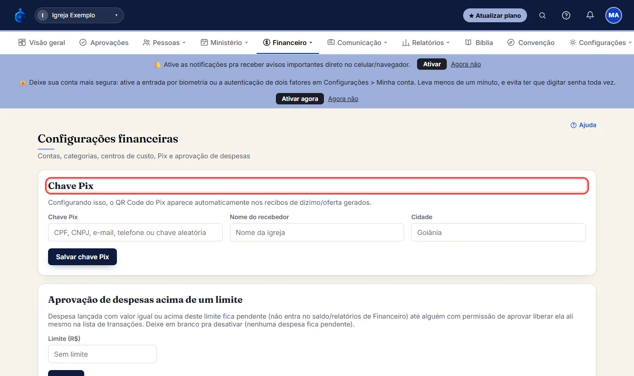Expand the Financeiro menu
634x376 pixels.
(288, 43)
